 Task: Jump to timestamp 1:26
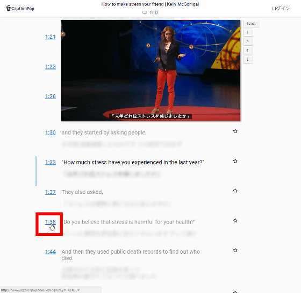(x=51, y=96)
